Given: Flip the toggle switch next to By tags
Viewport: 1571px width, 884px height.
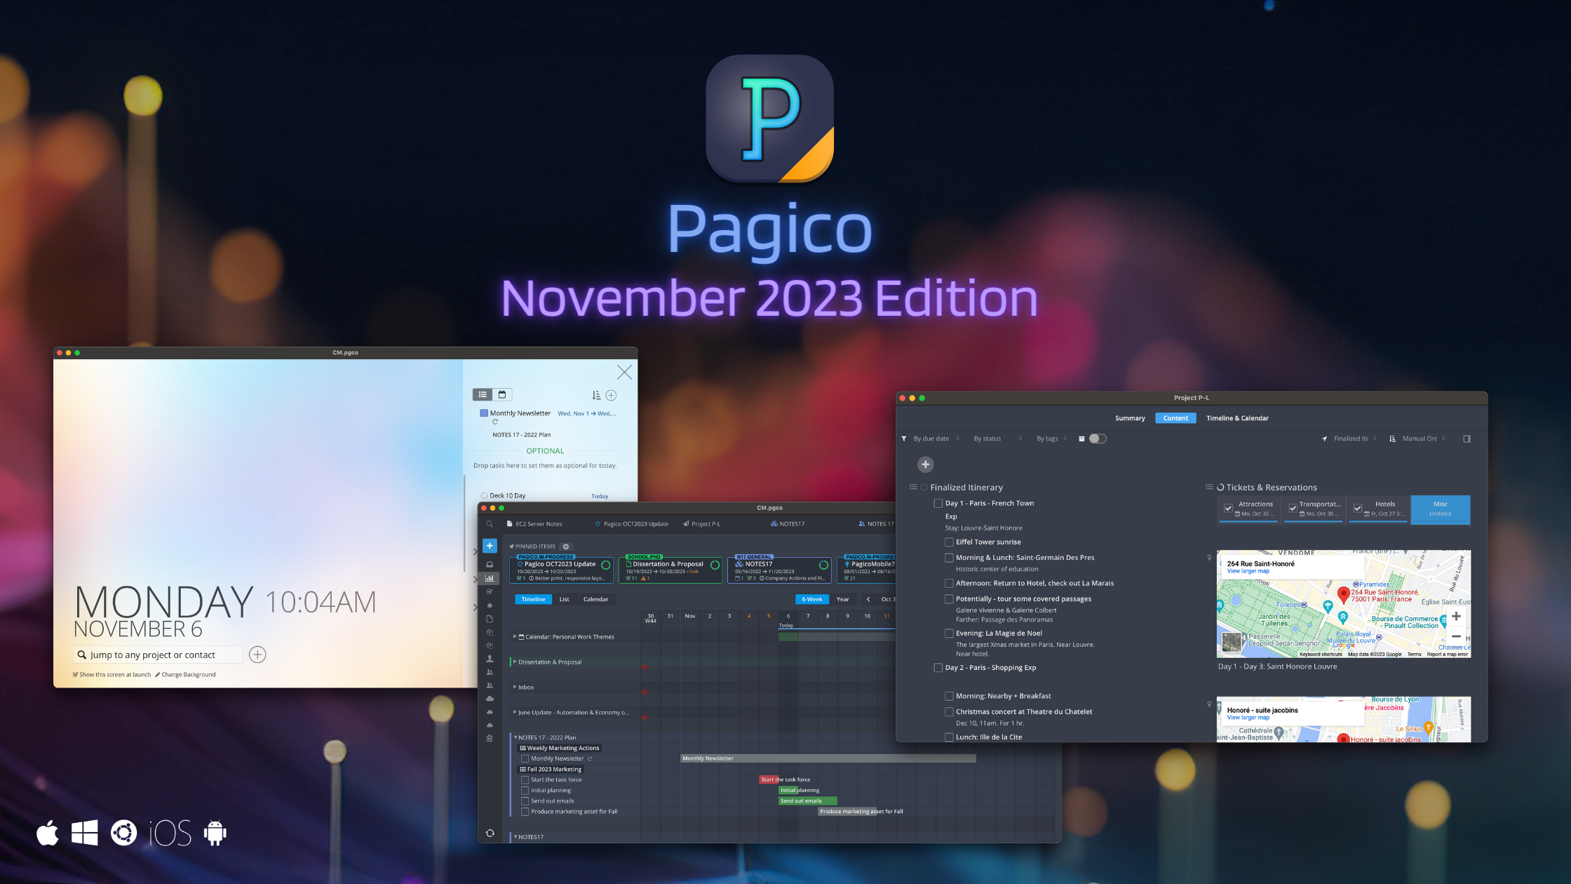Looking at the screenshot, I should coord(1098,438).
